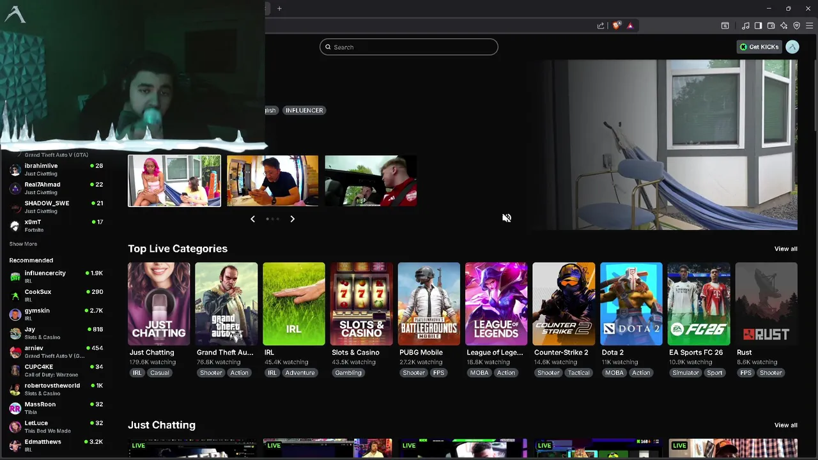Click the featured stream video player
Image resolution: width=818 pixels, height=460 pixels.
click(665, 144)
